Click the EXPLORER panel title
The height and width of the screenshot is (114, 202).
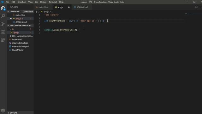pyautogui.click(x=14, y=7)
